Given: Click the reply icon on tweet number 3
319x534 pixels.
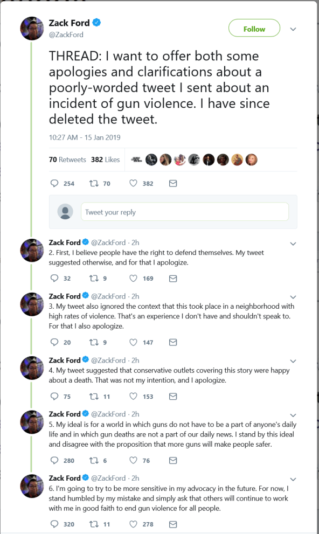Looking at the screenshot, I should 54,342.
